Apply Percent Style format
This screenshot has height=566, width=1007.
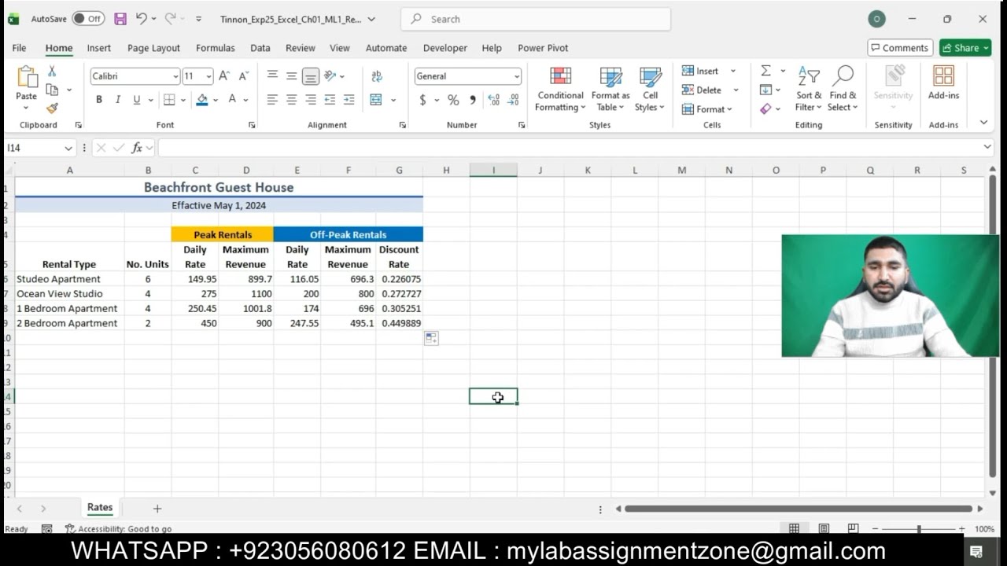click(x=453, y=100)
